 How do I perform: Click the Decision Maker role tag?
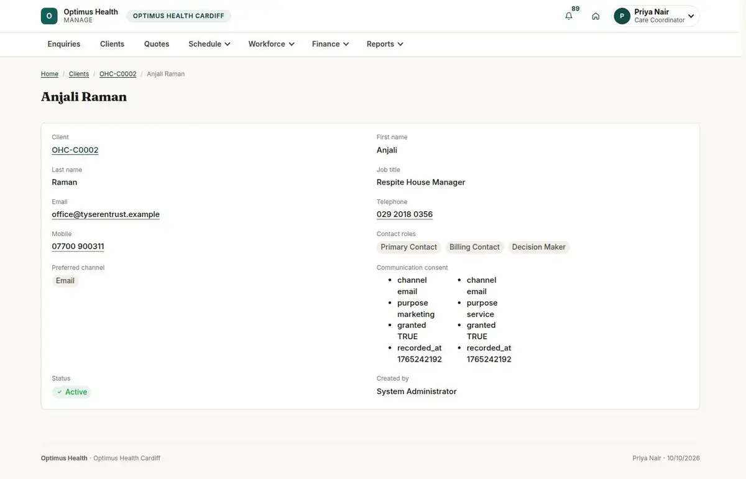(x=539, y=247)
